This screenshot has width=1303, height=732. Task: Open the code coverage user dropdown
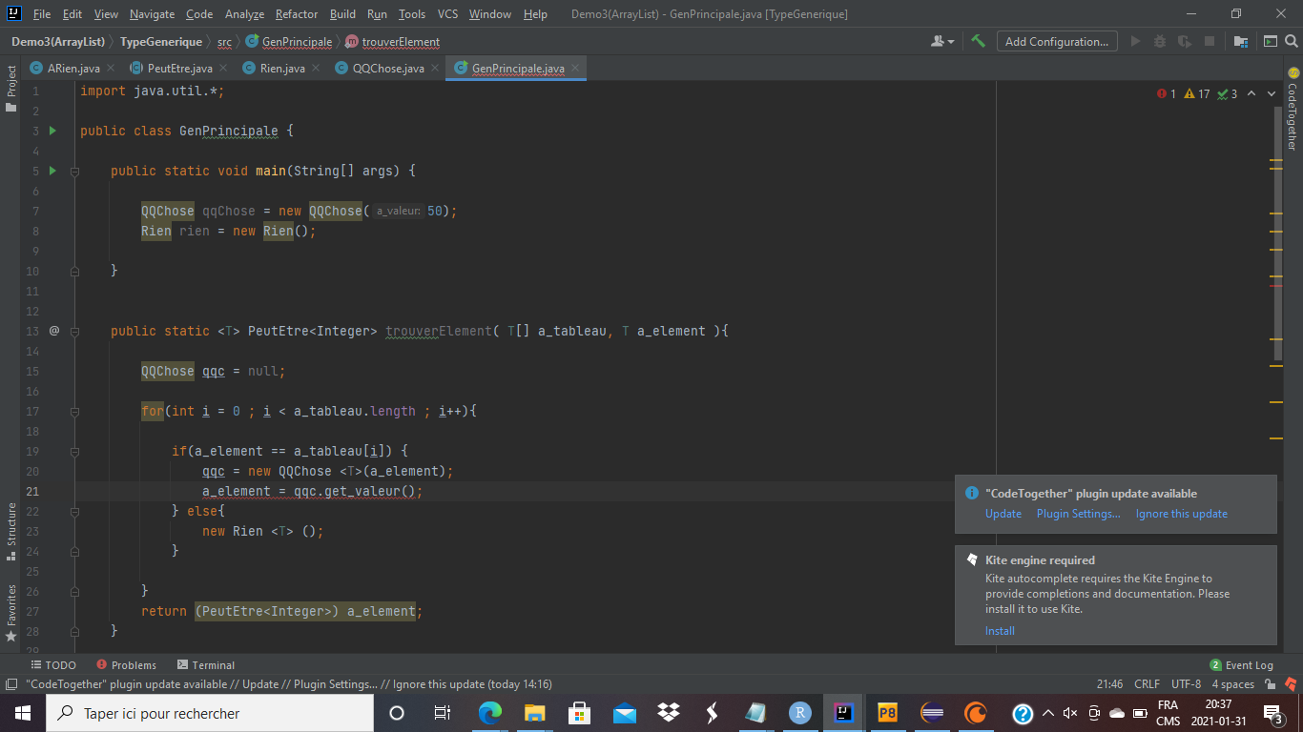940,42
